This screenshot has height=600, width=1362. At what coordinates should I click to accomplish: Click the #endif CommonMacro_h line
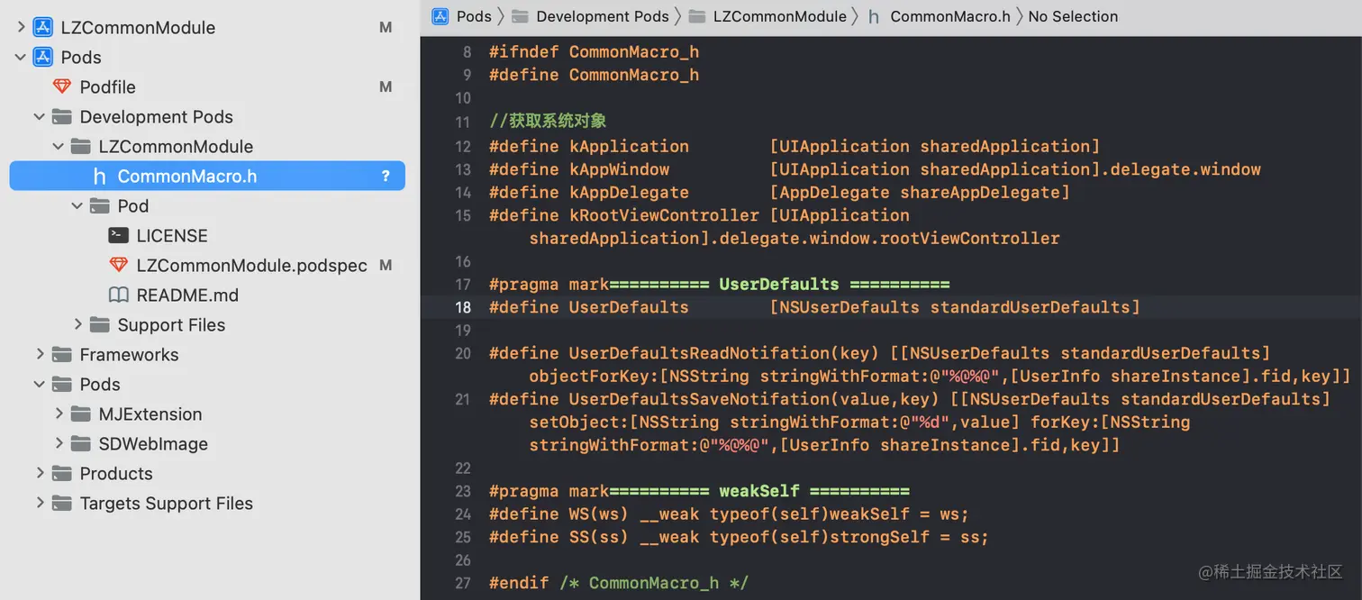click(x=619, y=583)
